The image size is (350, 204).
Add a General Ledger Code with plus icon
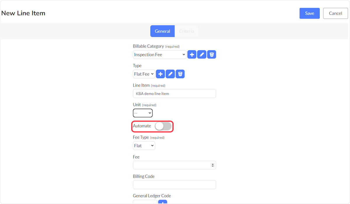pos(162,202)
